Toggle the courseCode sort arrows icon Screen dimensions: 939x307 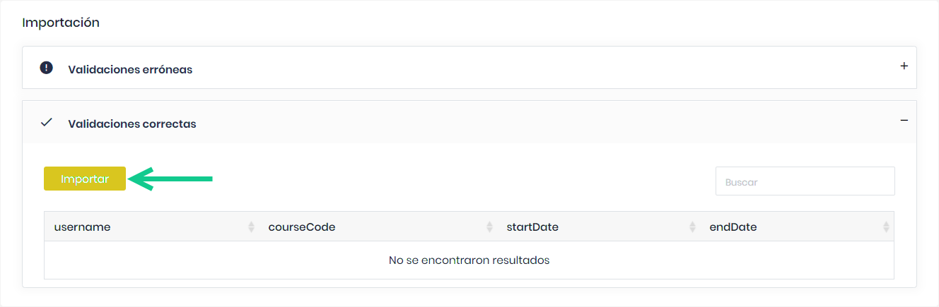[489, 227]
